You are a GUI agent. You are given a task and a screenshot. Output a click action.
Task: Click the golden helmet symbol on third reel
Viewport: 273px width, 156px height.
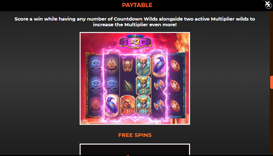[x=127, y=65]
